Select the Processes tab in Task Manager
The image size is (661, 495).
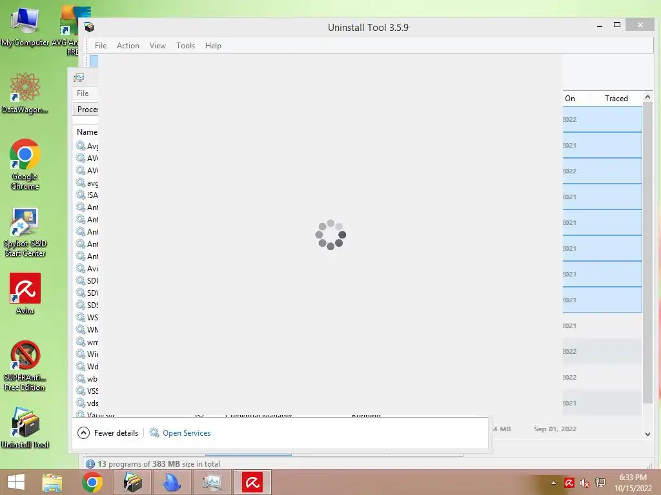point(86,110)
